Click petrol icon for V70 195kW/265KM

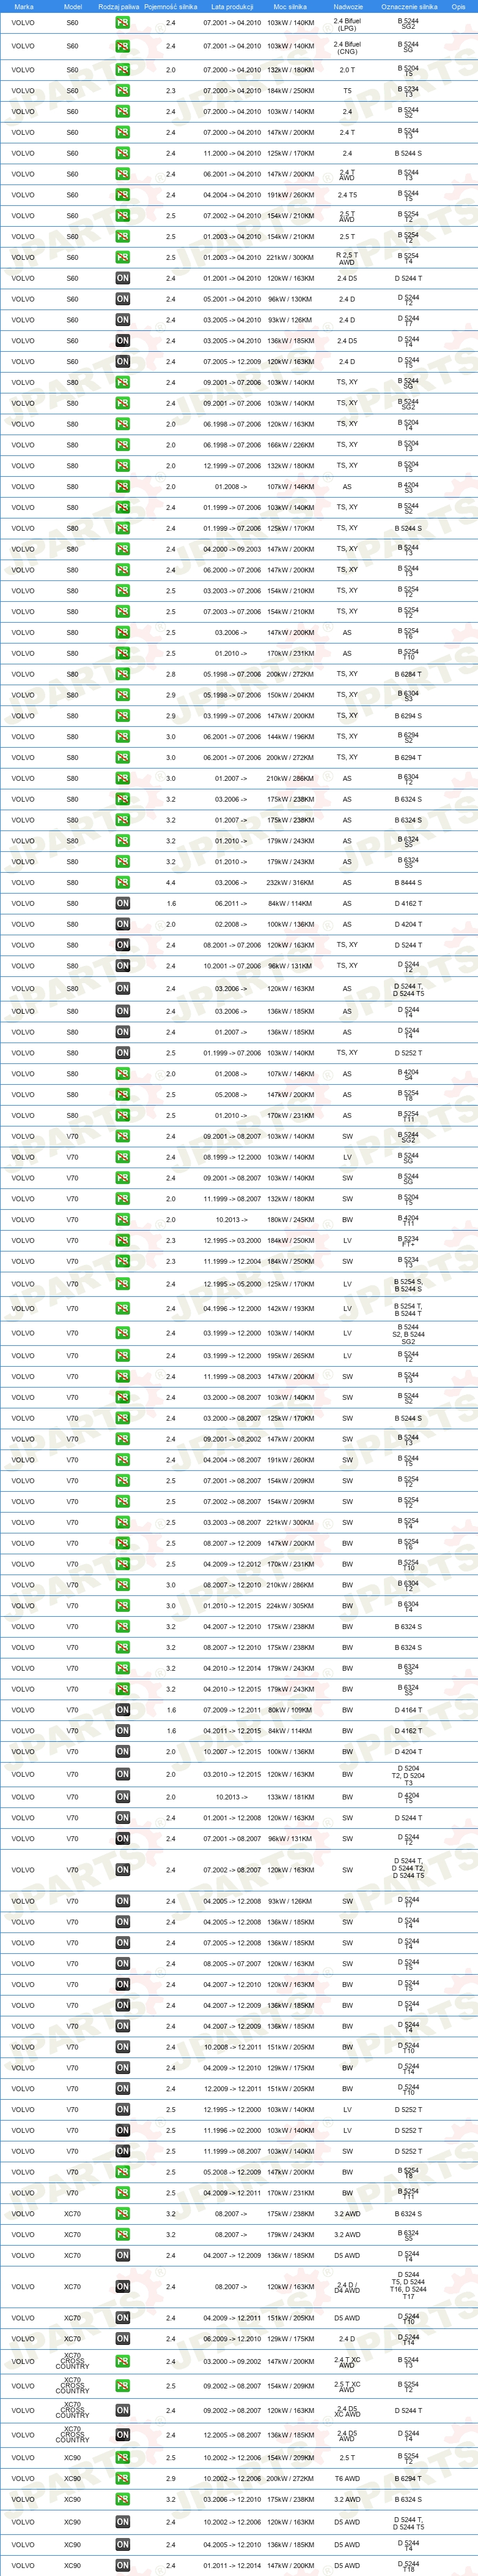(122, 1356)
